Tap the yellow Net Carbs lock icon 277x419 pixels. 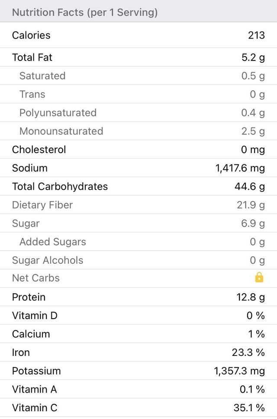tap(259, 277)
